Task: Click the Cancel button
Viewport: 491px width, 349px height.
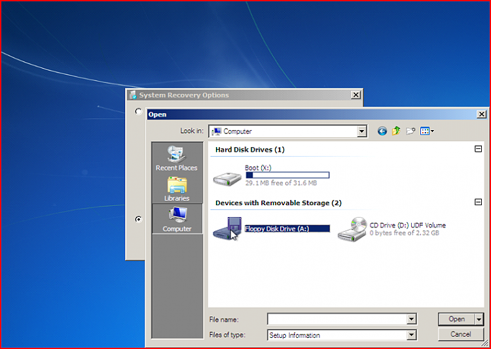Action: coord(461,335)
